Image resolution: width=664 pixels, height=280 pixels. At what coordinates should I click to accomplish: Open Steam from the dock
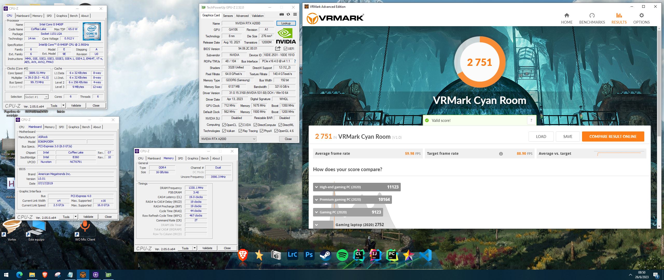tap(325, 255)
